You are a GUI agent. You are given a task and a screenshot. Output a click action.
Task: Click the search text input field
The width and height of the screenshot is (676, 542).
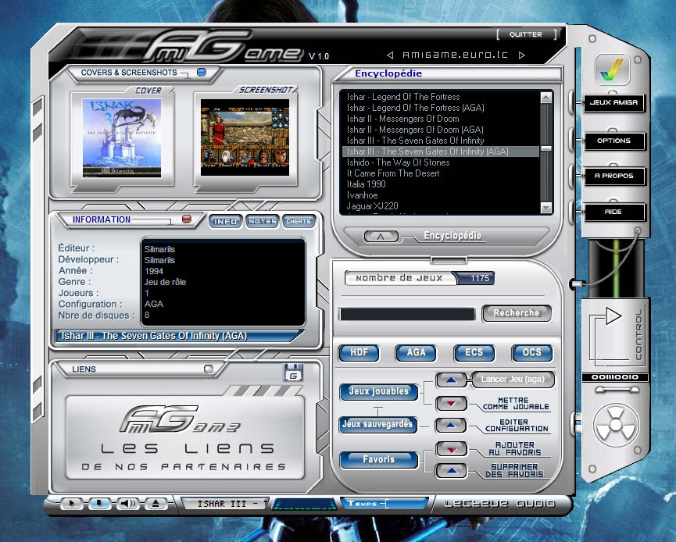click(x=407, y=314)
